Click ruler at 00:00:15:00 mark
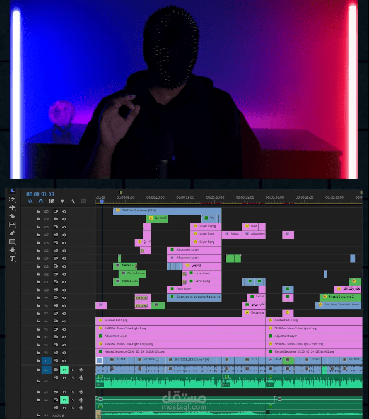The width and height of the screenshot is (369, 419). click(x=185, y=198)
